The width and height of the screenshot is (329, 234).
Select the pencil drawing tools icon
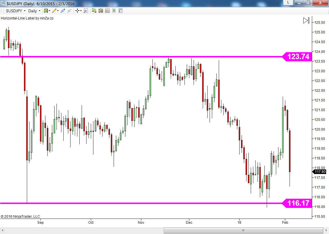click(x=54, y=11)
